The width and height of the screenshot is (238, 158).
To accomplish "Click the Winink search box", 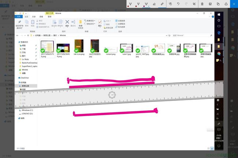I will (x=192, y=35).
